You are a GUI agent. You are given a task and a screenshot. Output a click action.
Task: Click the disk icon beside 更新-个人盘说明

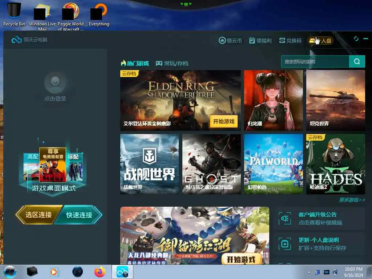point(284,244)
